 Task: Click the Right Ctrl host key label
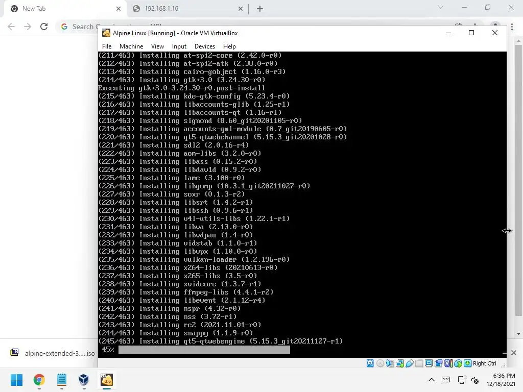click(x=485, y=363)
